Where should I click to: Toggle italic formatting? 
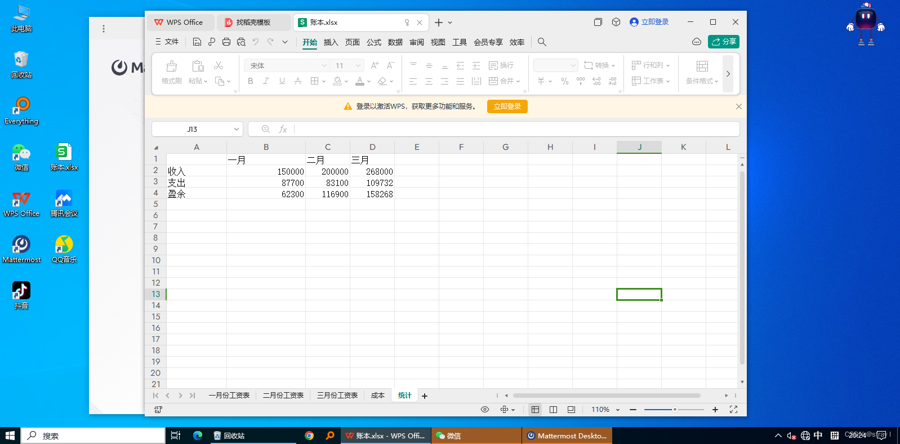tap(266, 81)
